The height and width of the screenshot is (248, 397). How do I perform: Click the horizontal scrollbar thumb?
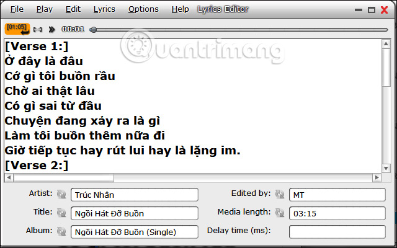pyautogui.click(x=64, y=178)
